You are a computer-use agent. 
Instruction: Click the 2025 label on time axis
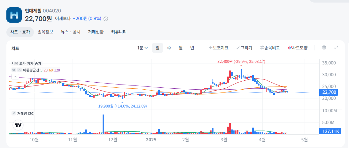(x=151, y=140)
